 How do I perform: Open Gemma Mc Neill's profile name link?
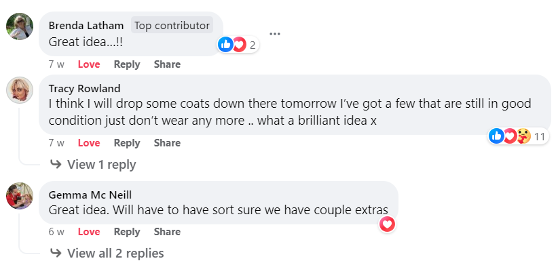click(x=90, y=195)
